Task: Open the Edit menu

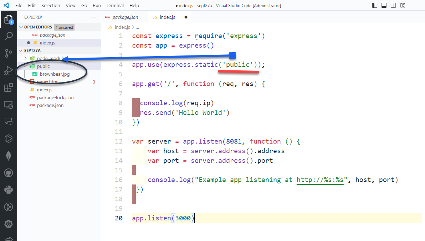Action: pos(32,5)
